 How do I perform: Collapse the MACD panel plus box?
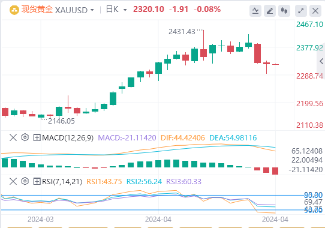point(37,137)
